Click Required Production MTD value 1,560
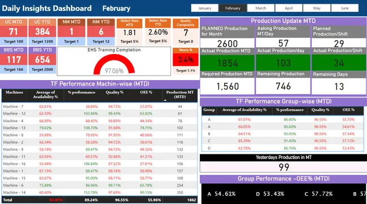 click(x=228, y=86)
